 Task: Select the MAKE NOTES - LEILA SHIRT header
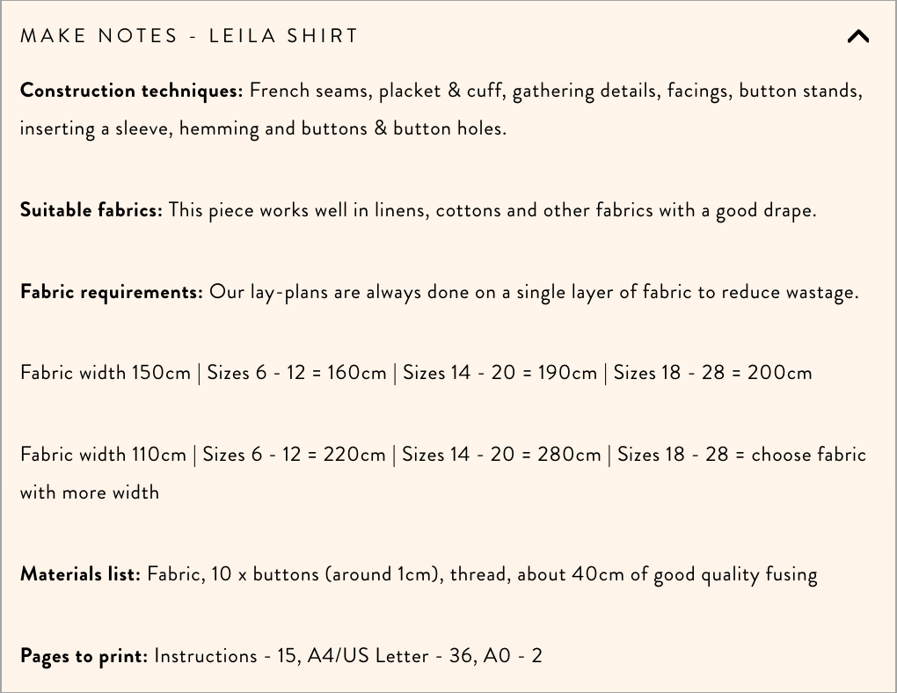pyautogui.click(x=190, y=36)
